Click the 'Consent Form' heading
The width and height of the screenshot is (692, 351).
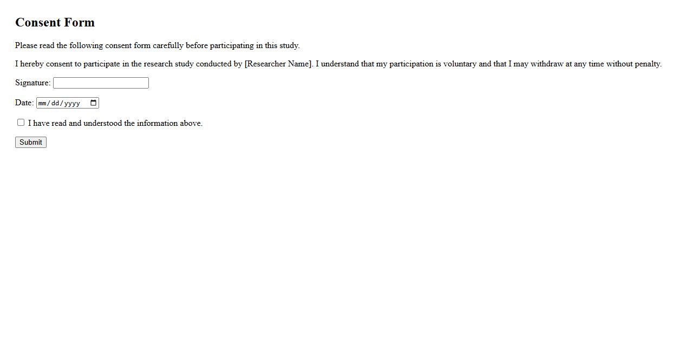coord(55,22)
